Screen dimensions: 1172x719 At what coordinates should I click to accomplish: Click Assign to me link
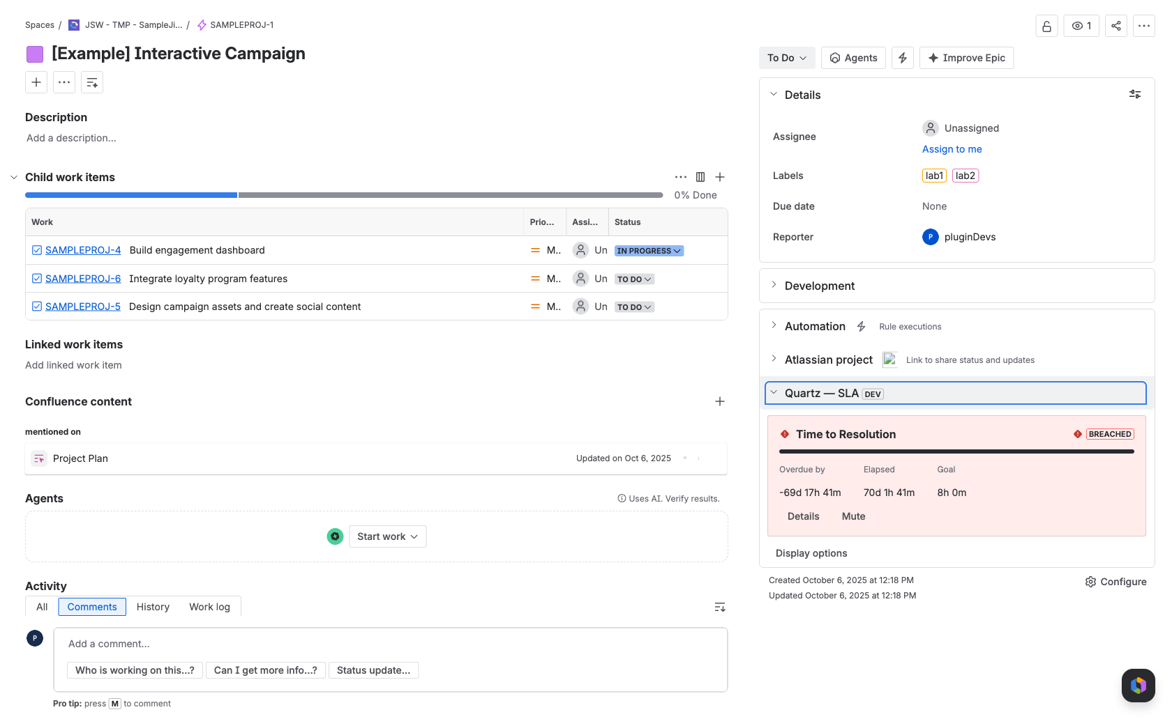pos(952,149)
